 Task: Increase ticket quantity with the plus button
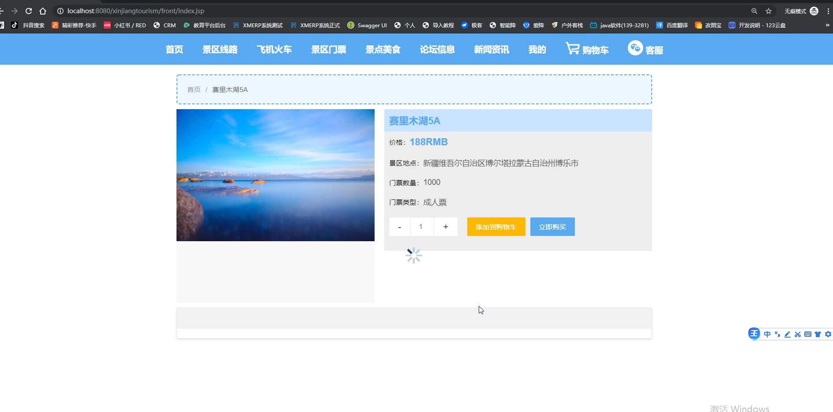pyautogui.click(x=446, y=227)
